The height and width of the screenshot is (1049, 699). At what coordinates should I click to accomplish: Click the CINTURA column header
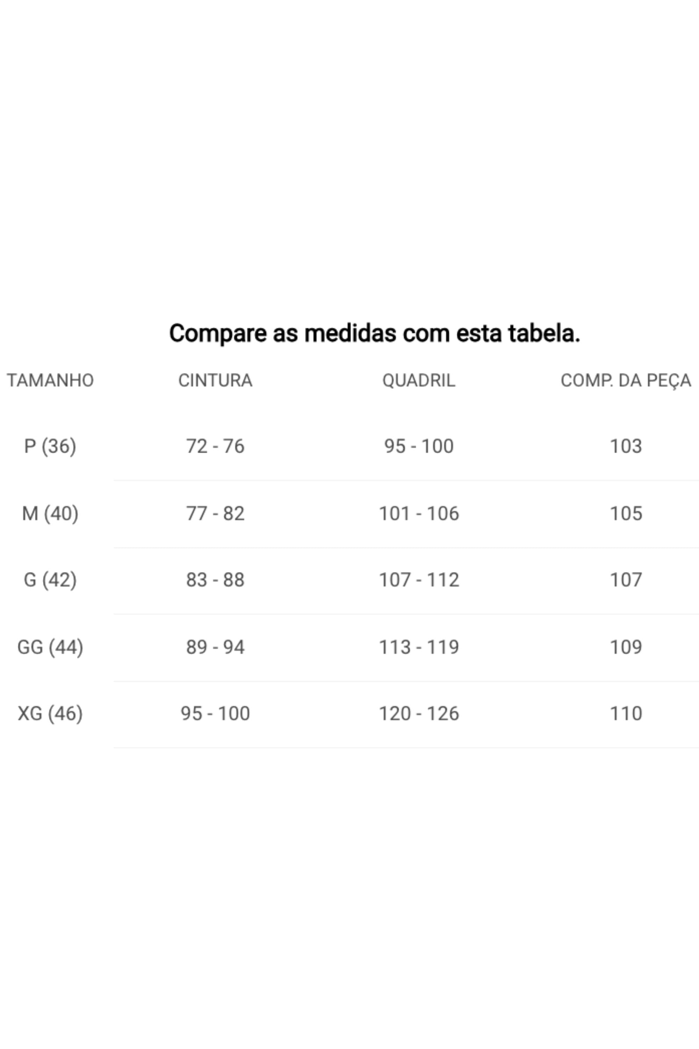tap(215, 380)
